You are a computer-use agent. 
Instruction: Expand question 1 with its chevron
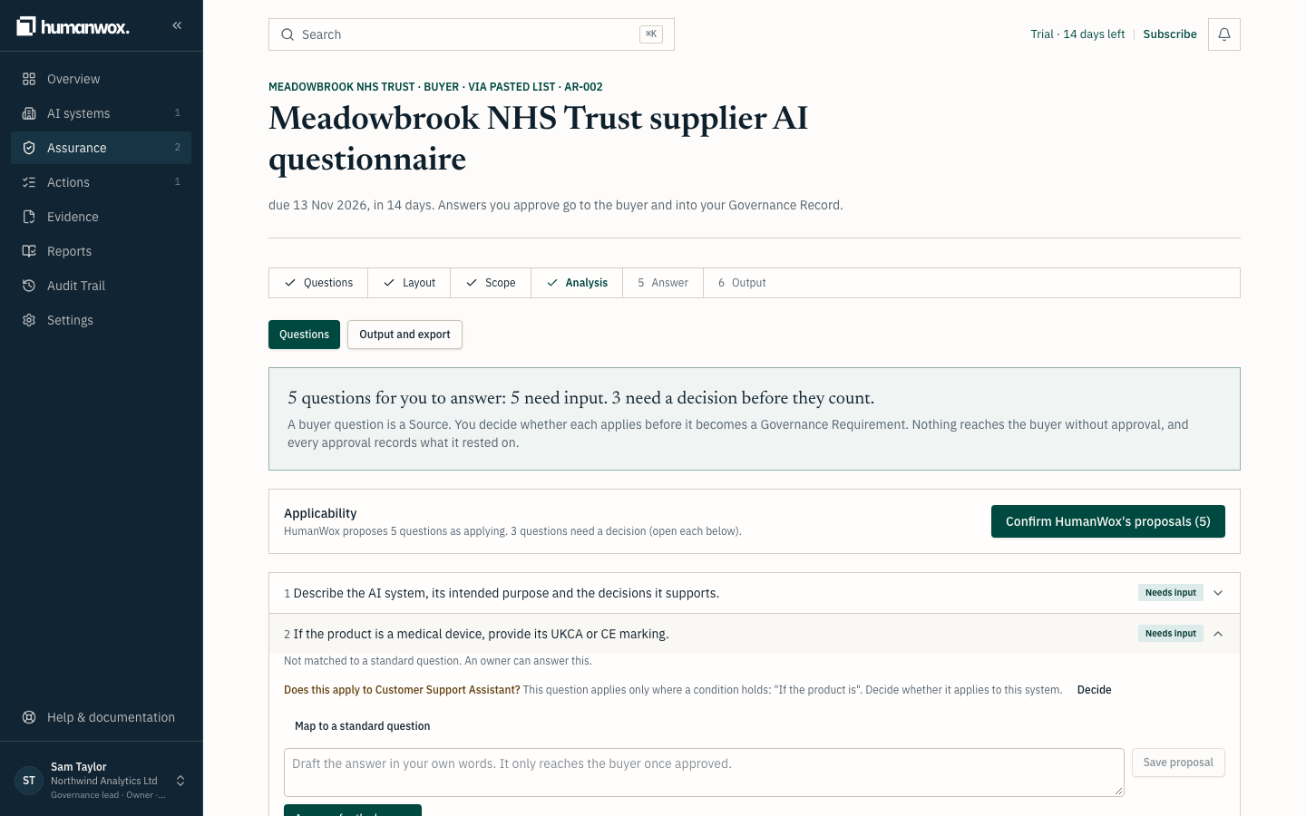(1218, 593)
